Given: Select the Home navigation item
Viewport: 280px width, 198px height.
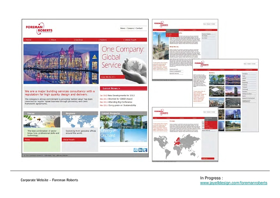Looking at the screenshot, I should tap(28, 40).
